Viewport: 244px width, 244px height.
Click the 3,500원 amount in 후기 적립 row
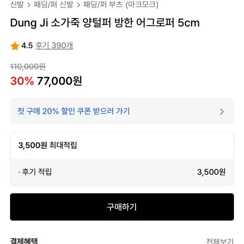pos(211,172)
